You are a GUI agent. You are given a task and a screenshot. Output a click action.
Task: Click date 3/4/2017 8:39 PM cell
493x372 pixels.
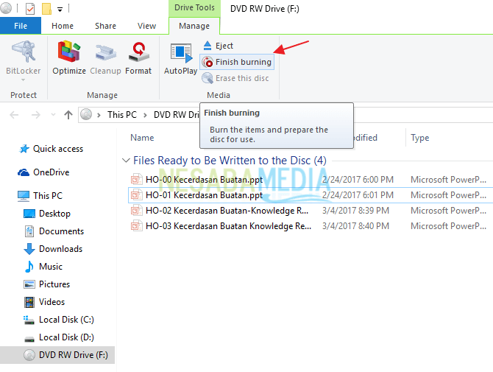pyautogui.click(x=355, y=211)
